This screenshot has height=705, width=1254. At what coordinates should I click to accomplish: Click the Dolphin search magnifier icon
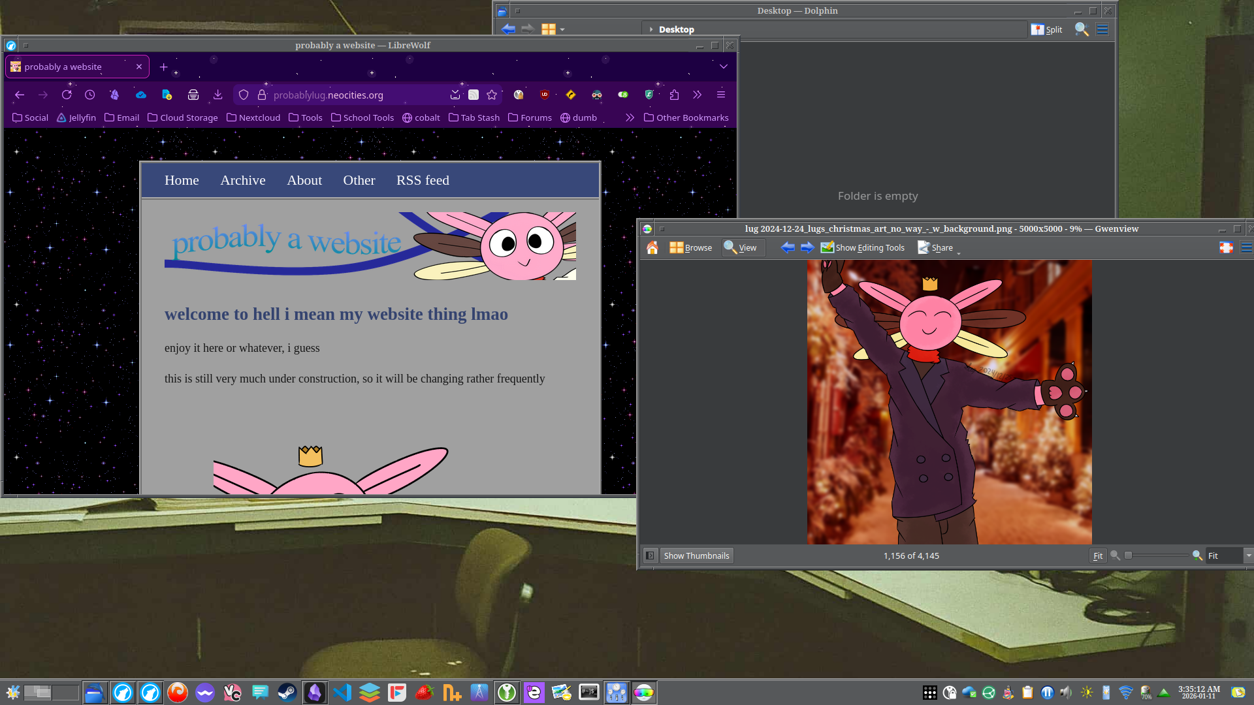(x=1081, y=29)
